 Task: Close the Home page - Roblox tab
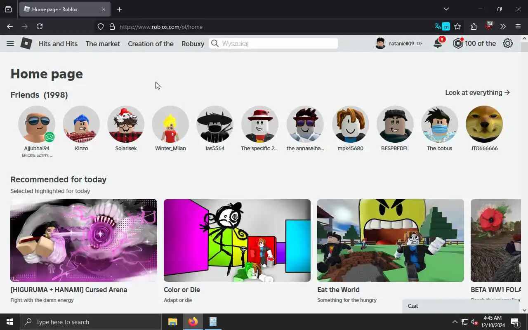click(104, 9)
